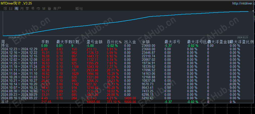Open the 备 notes tab
255x114 pixels.
point(50,8)
